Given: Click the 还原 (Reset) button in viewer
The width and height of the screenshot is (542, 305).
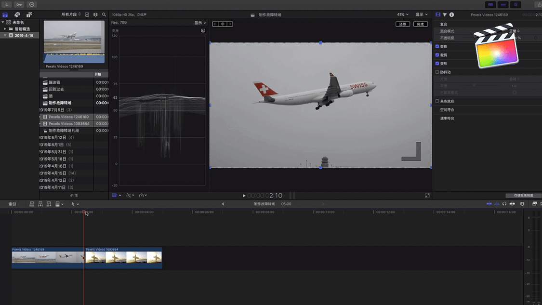Looking at the screenshot, I should click(x=402, y=24).
